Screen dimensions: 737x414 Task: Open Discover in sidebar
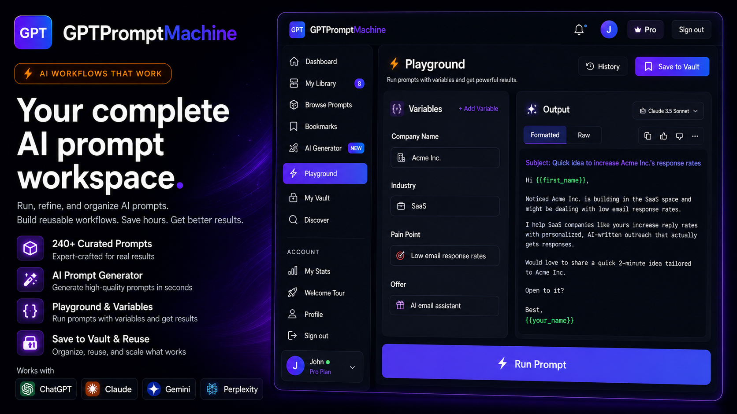click(x=325, y=220)
